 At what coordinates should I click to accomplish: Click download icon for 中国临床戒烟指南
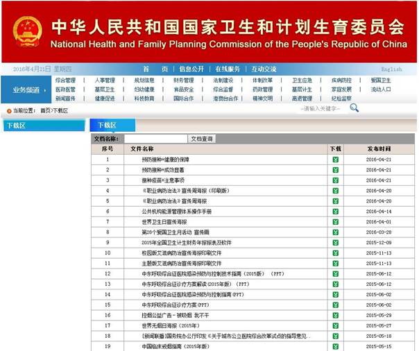[x=336, y=346]
